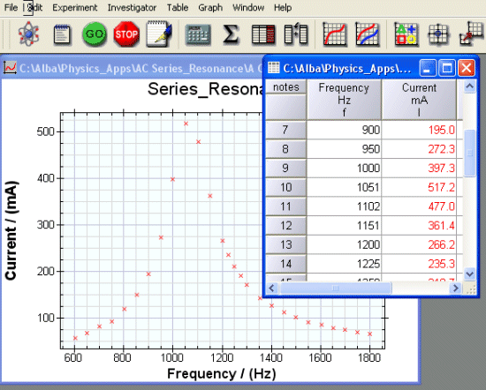Click frequency cell 1200
The width and height of the screenshot is (486, 390).
click(344, 244)
